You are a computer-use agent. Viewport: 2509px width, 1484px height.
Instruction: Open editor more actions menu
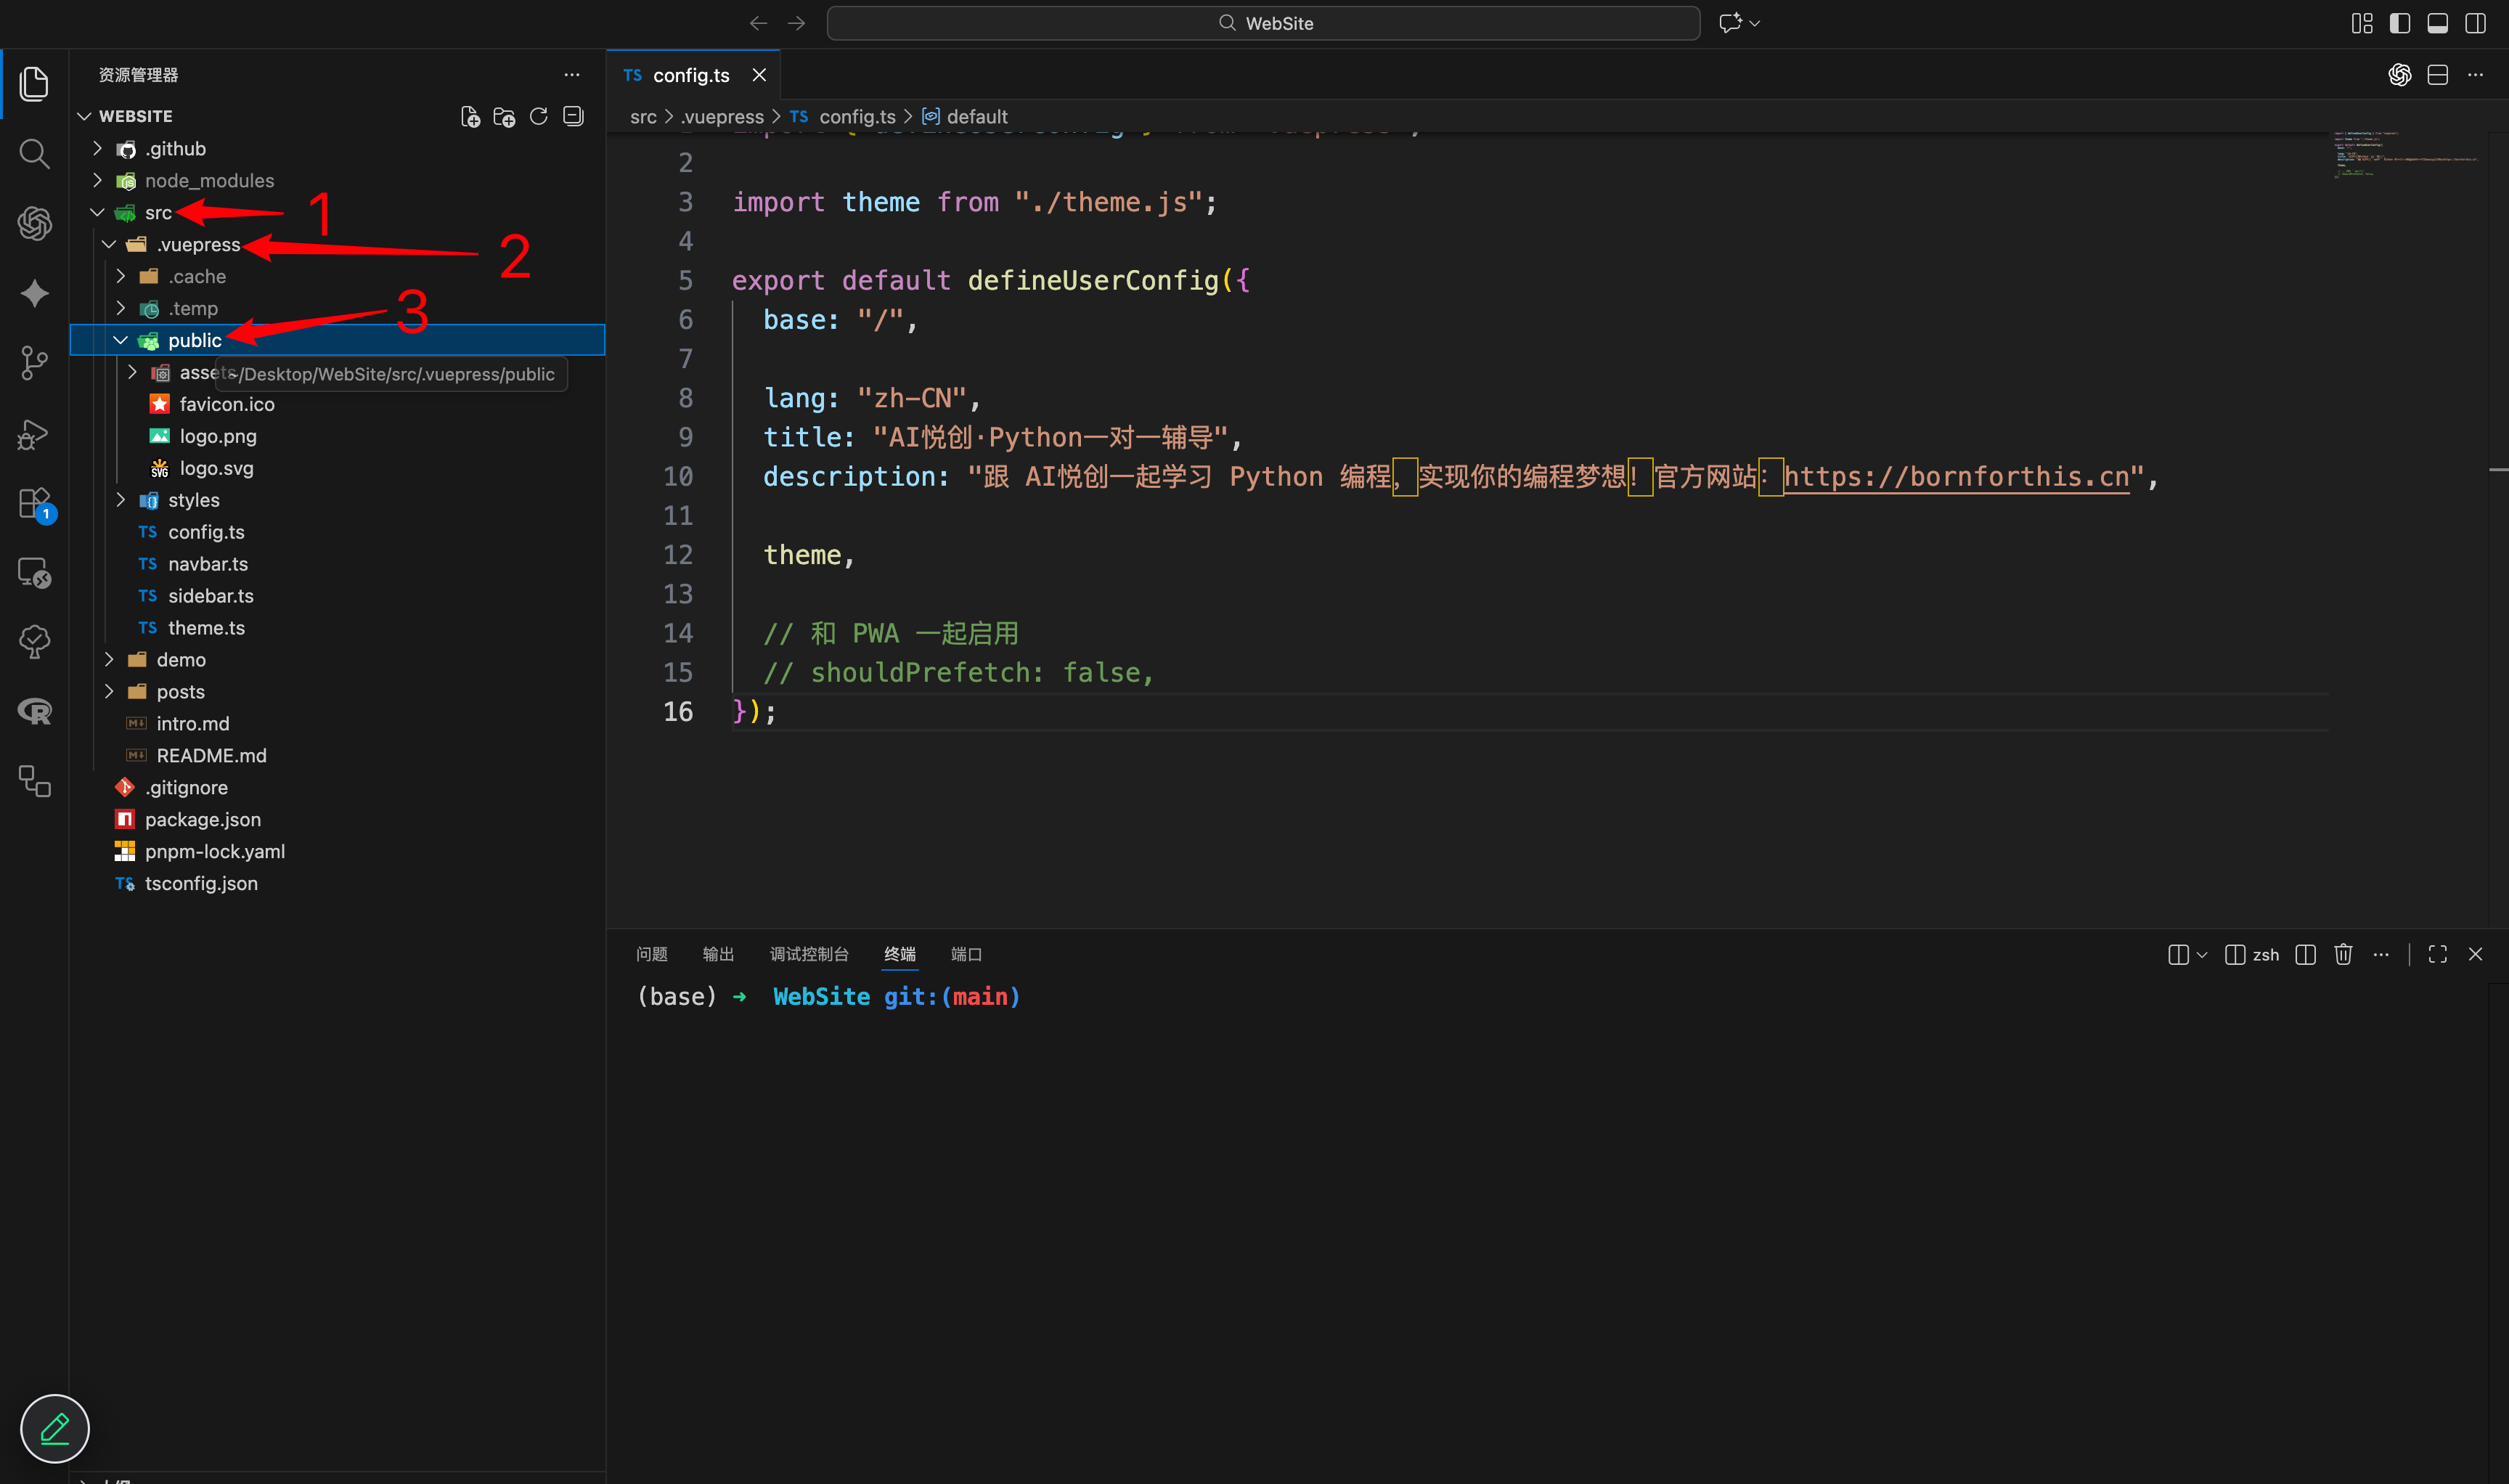click(x=2476, y=75)
